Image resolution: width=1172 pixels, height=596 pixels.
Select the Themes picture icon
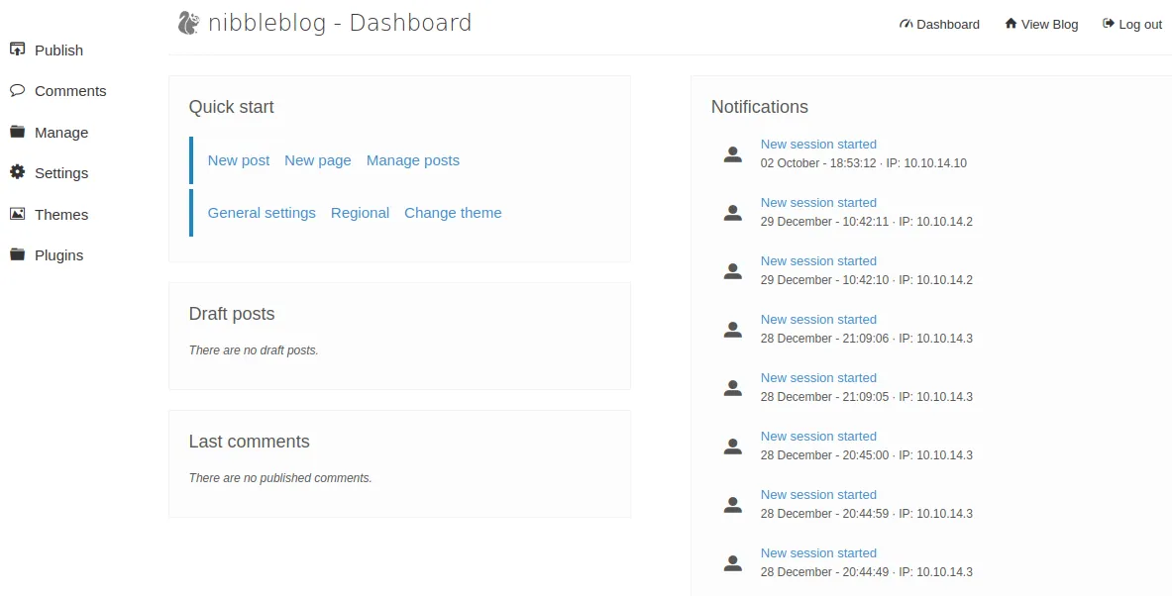click(x=17, y=214)
